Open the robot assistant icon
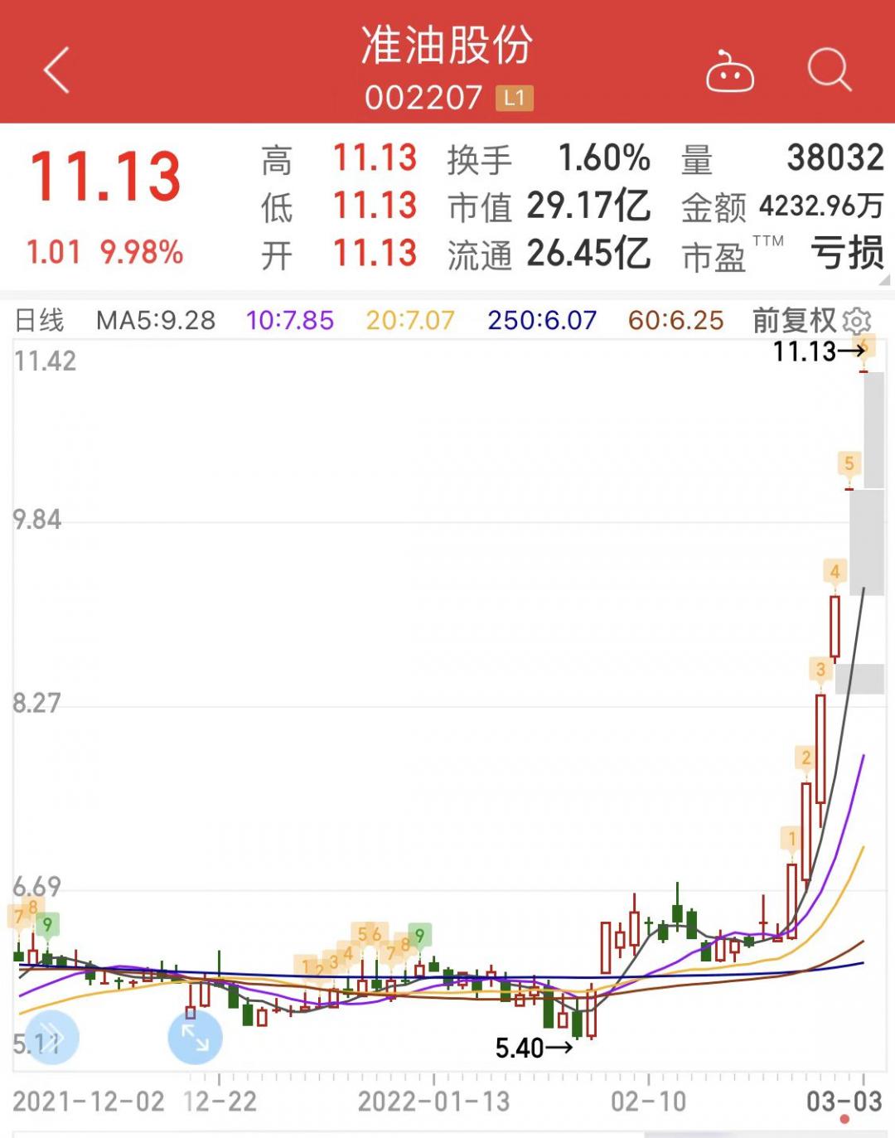The width and height of the screenshot is (895, 1138). [729, 71]
